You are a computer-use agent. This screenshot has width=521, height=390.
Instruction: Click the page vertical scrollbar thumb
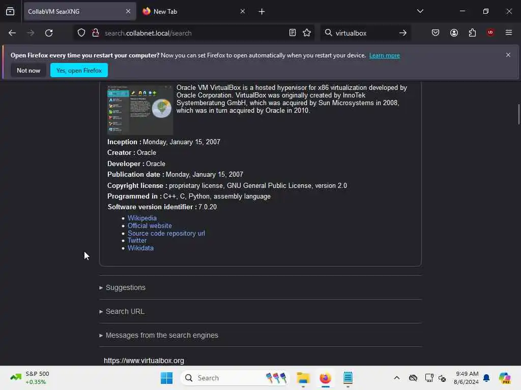518,114
